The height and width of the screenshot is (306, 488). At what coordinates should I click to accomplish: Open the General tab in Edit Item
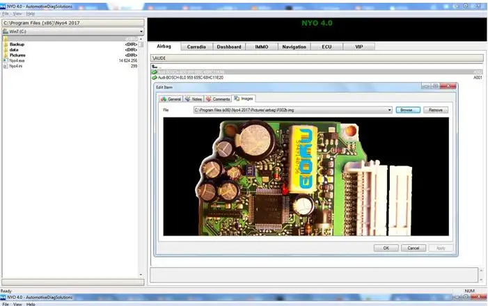tap(171, 99)
